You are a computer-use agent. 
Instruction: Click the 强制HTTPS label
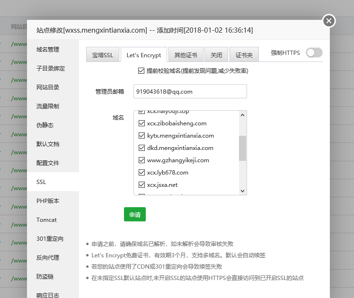tap(285, 53)
